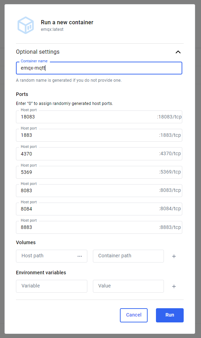Collapse the Optional settings section

tap(178, 52)
